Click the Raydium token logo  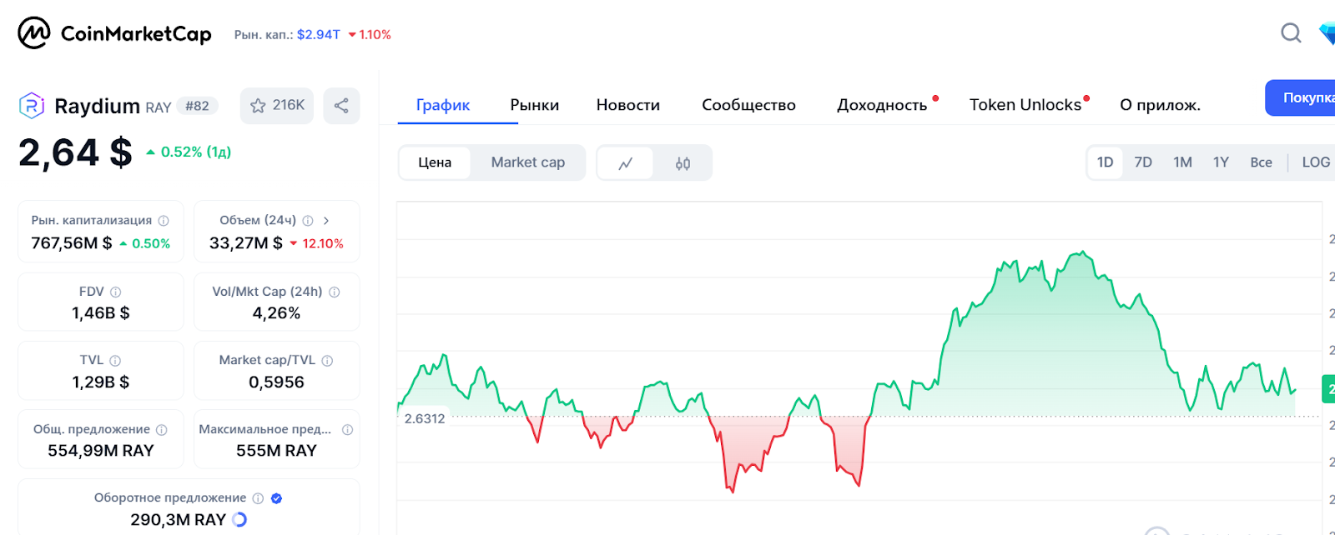32,106
